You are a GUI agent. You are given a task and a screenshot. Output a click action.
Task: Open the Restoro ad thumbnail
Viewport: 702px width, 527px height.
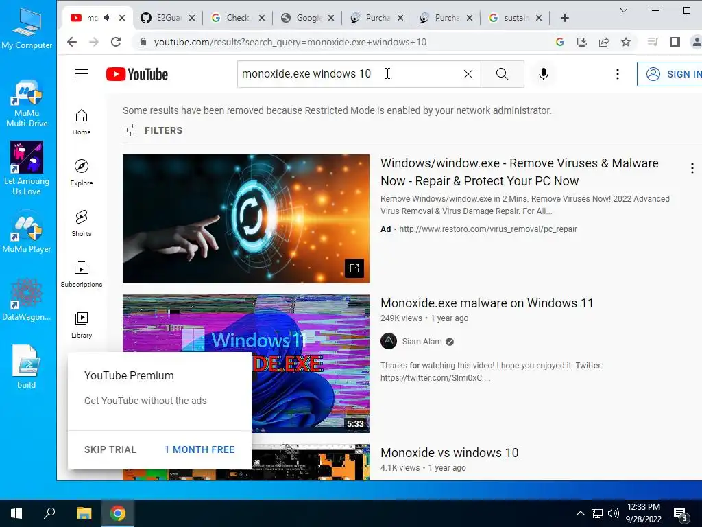246,219
